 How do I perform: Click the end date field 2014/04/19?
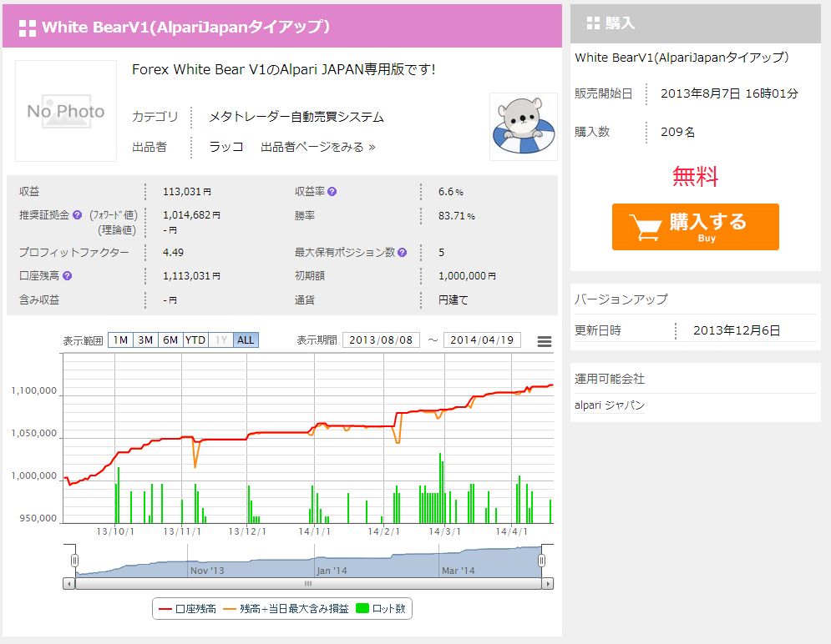[x=482, y=340]
